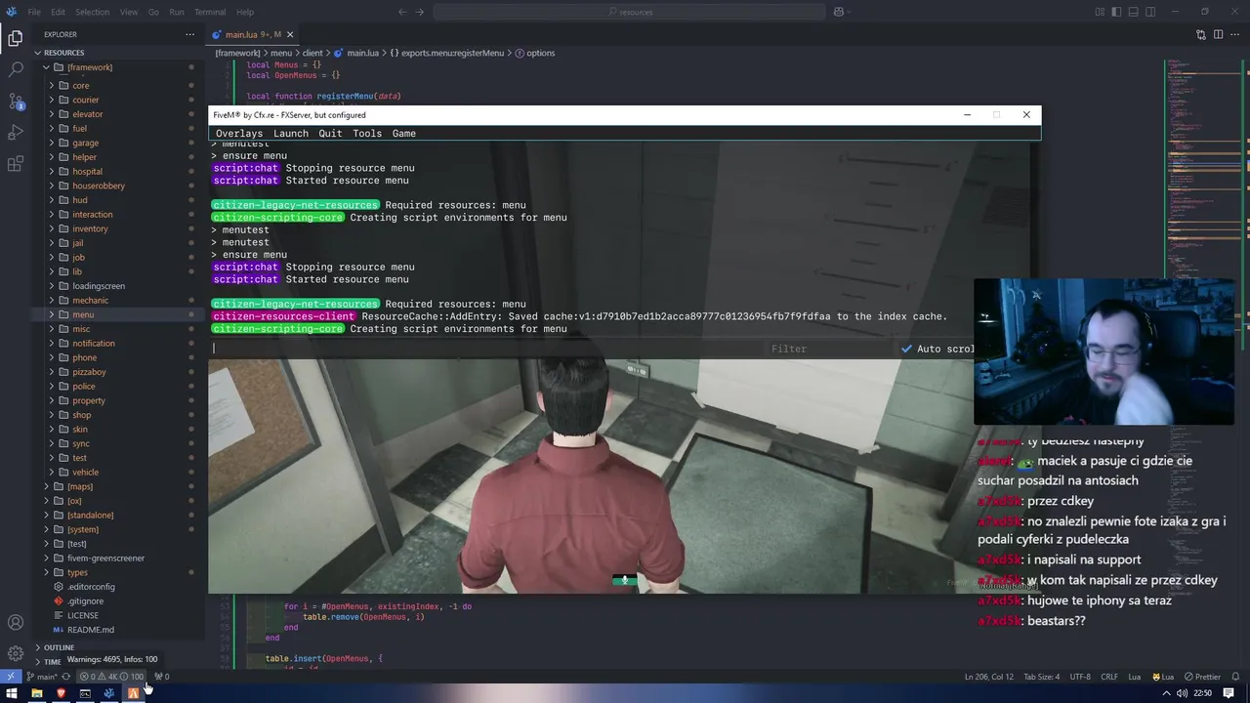The height and width of the screenshot is (703, 1250).
Task: Open the Selection menu
Action: (x=92, y=12)
